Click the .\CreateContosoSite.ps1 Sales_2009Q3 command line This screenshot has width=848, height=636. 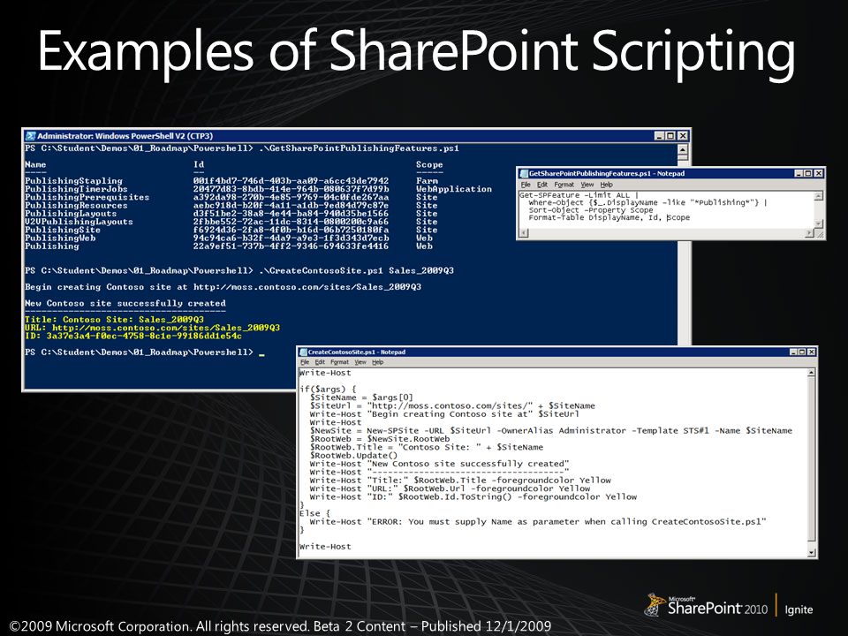[x=356, y=270]
